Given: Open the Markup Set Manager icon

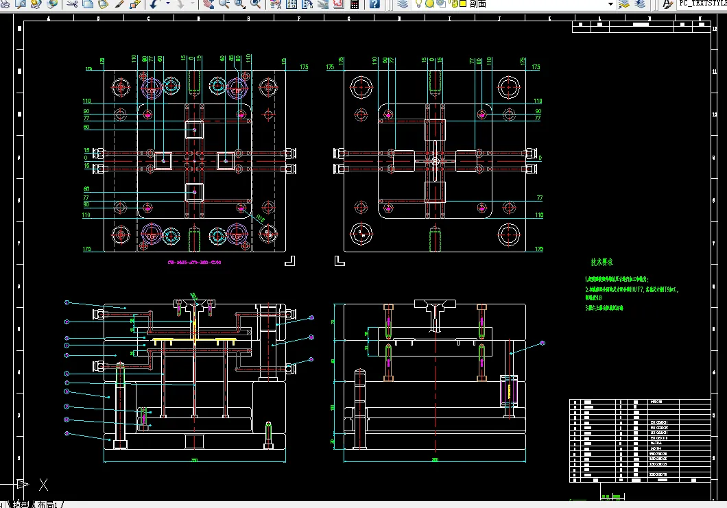Looking at the screenshot, I should coord(338,3).
